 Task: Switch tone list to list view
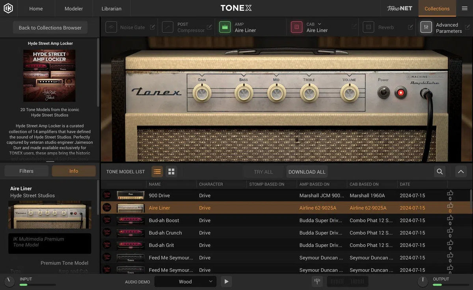click(x=157, y=172)
